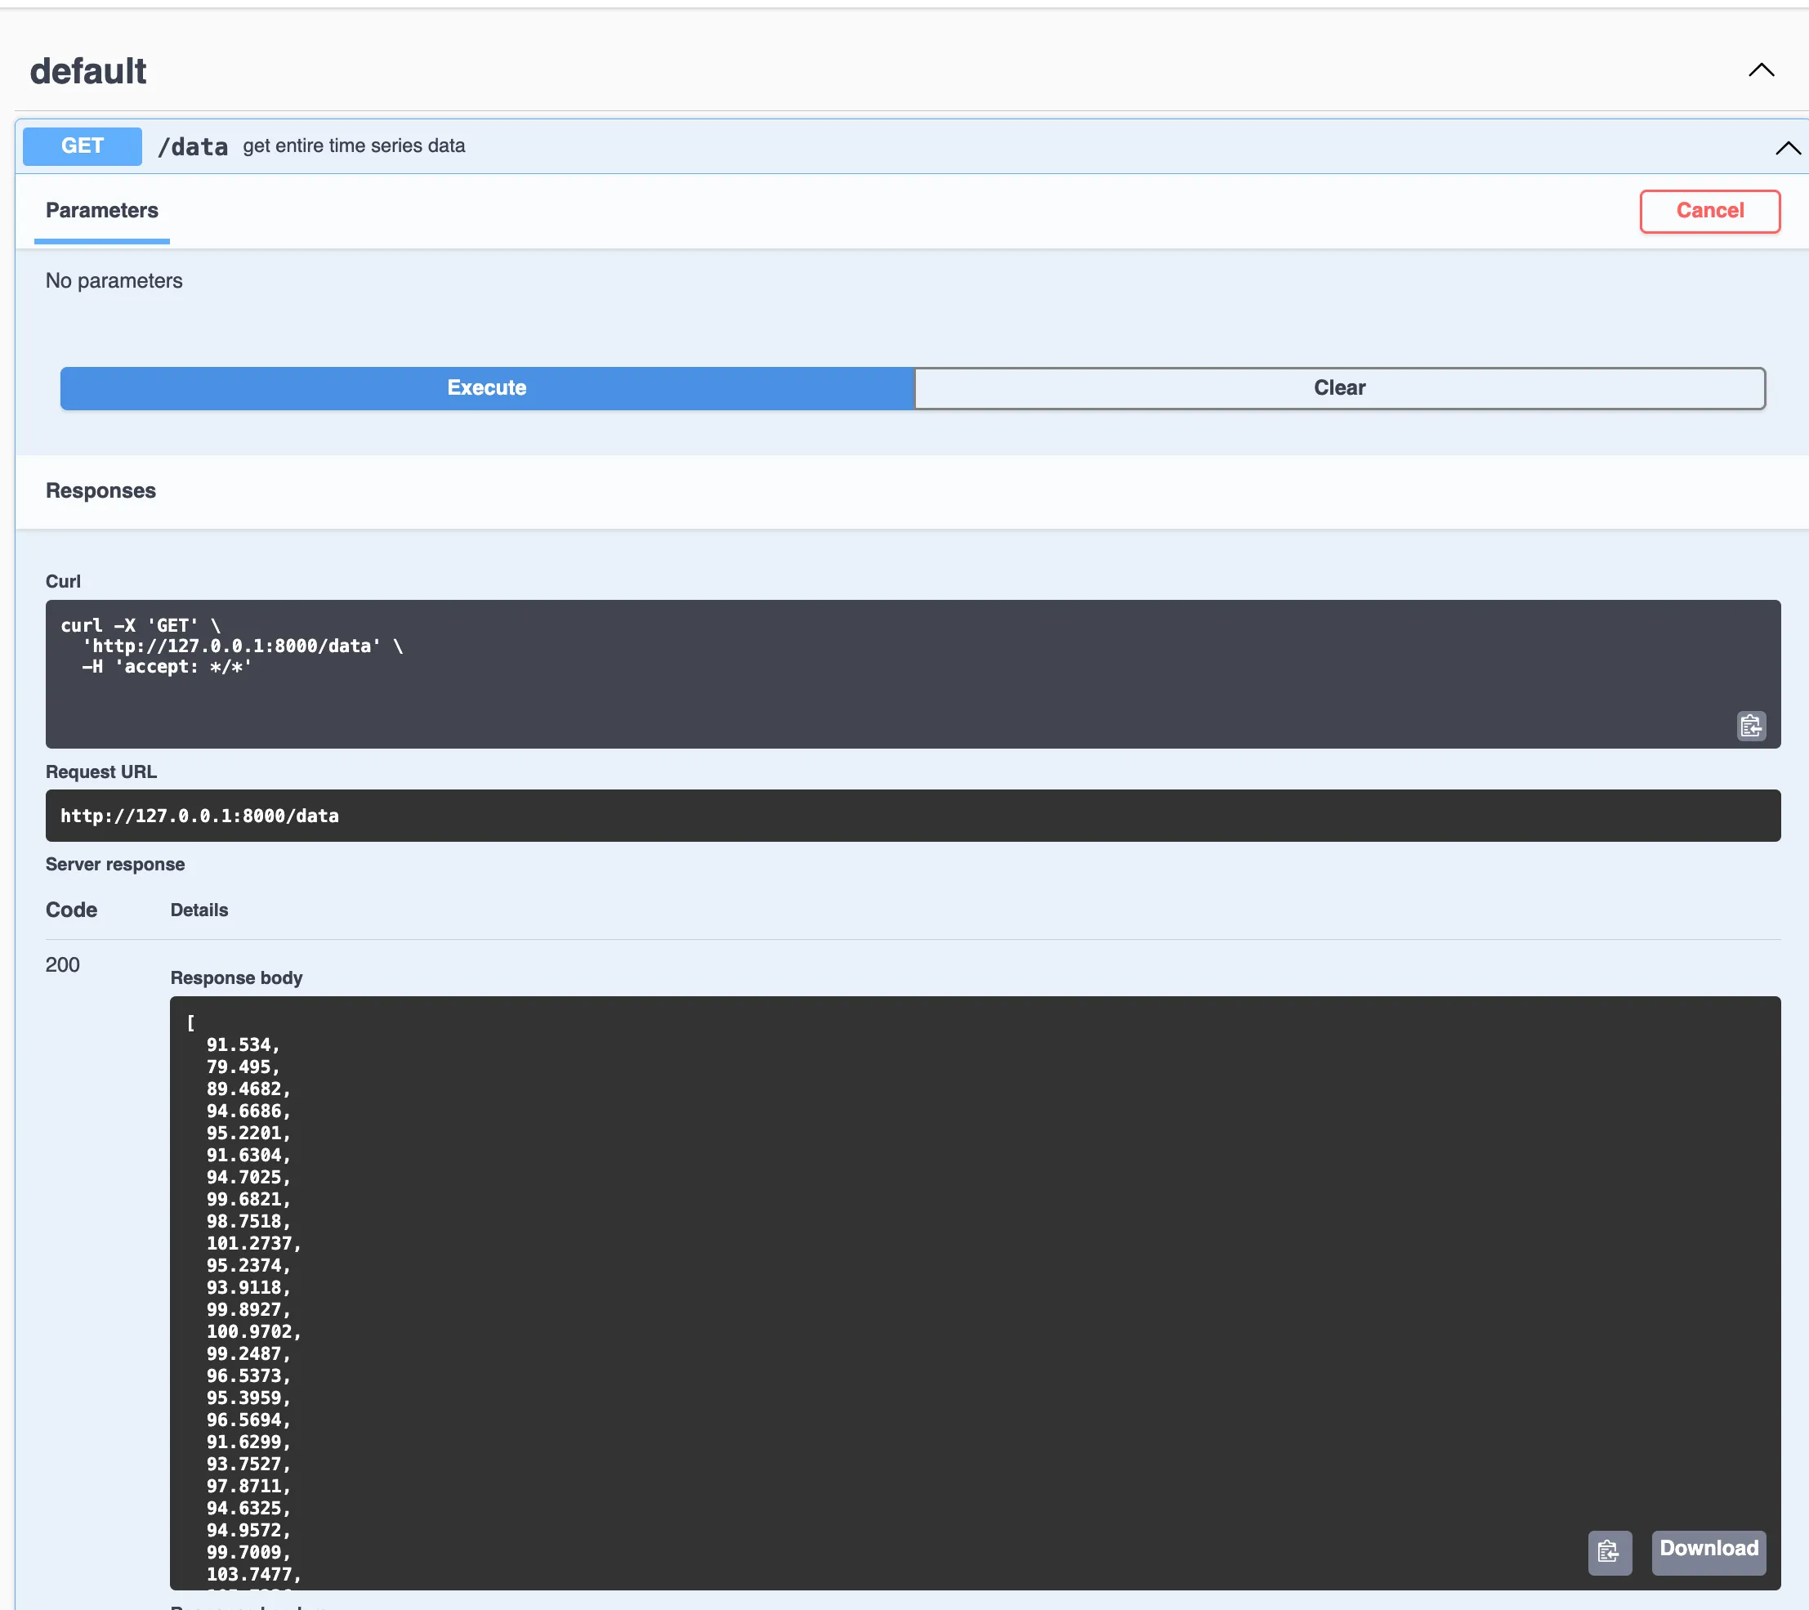
Task: Select the Parameters tab
Action: pos(102,211)
